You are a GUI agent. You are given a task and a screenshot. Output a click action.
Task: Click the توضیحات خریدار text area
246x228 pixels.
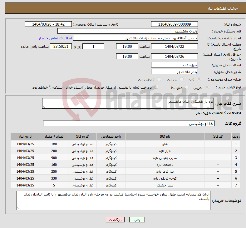[113, 201]
